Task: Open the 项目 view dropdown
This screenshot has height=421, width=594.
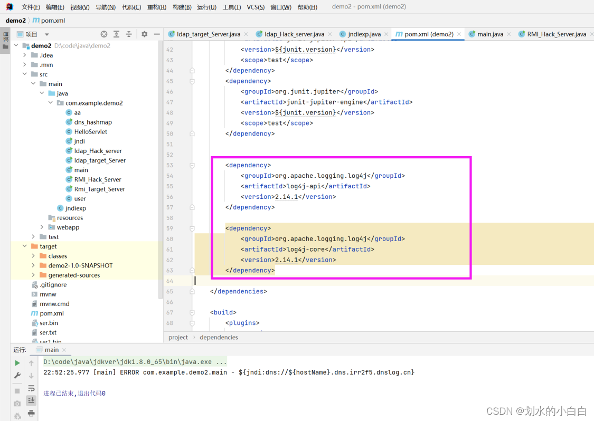Action: (47, 34)
